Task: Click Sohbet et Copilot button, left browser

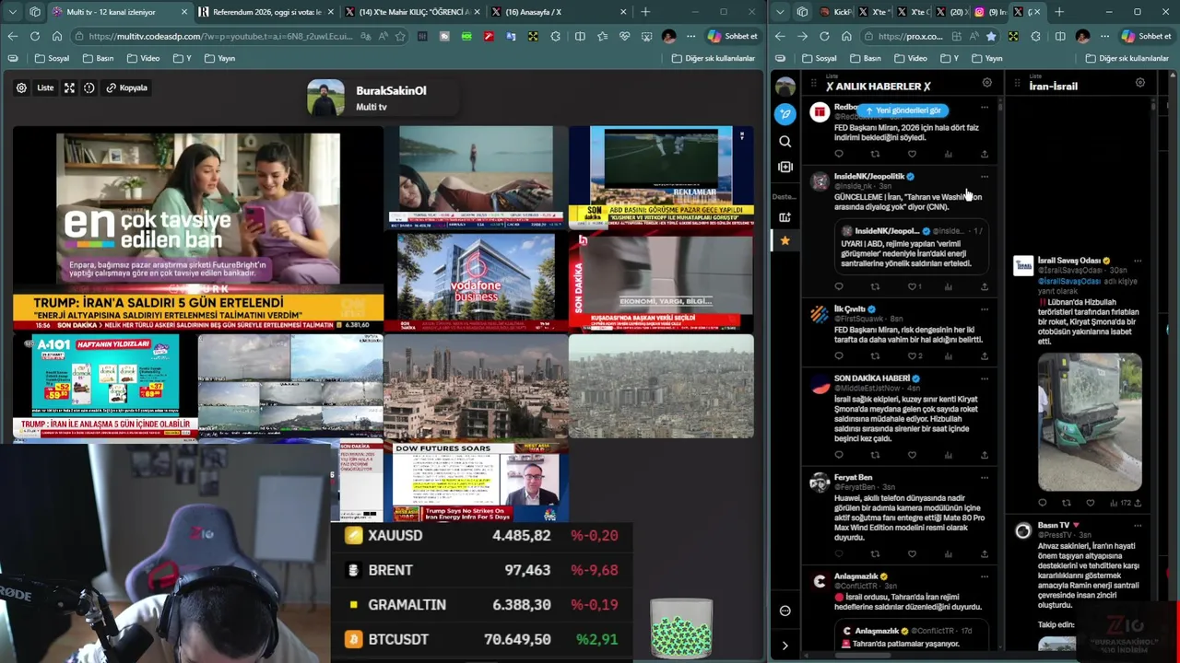Action: coord(733,36)
